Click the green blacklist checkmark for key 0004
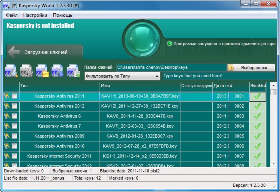 click(258, 126)
